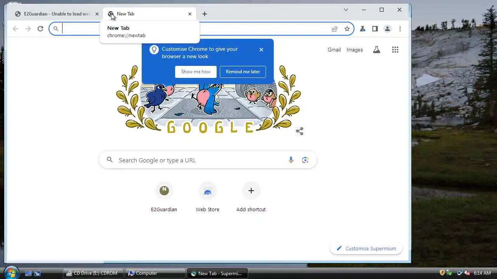Viewport: 497px width, 279px height.
Task: Open the side panel
Action: coord(375,29)
